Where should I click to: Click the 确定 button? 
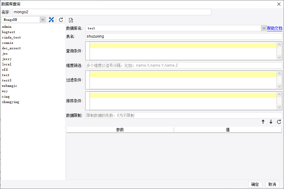click(255, 185)
